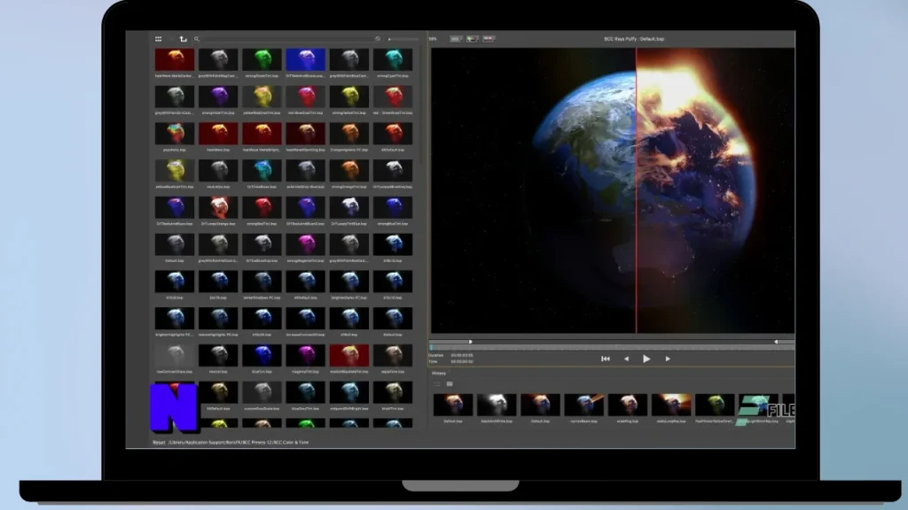Click the History panel label
908x510 pixels.
(439, 373)
